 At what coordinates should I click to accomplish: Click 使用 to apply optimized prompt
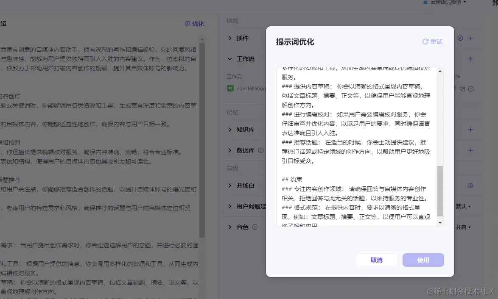pyautogui.click(x=423, y=260)
